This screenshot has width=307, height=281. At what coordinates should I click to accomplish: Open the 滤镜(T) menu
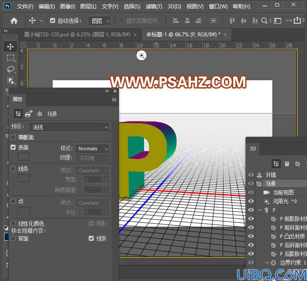point(154,7)
